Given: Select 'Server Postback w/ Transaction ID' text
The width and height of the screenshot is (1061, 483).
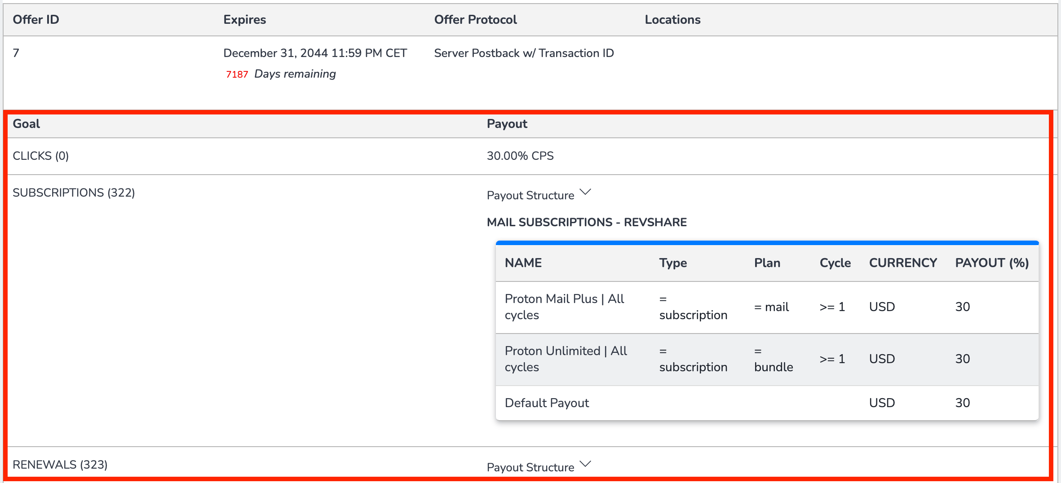Looking at the screenshot, I should point(524,53).
